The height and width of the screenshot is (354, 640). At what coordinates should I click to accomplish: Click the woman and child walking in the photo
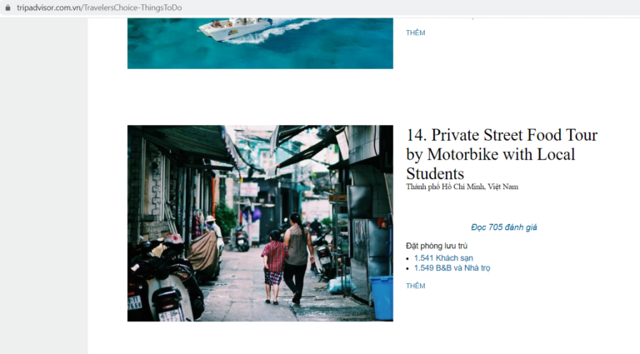[287, 259]
